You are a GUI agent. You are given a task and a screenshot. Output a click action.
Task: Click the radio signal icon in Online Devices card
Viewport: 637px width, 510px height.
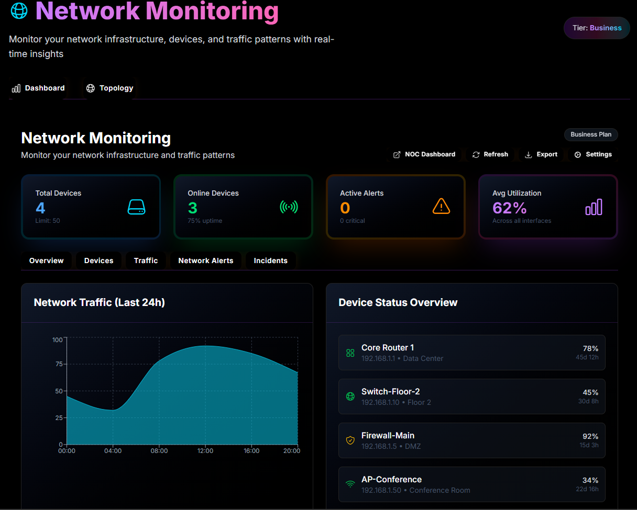289,207
